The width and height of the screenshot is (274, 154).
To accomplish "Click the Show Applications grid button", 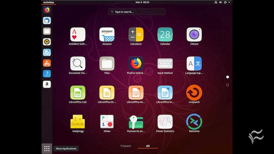I will [47, 149].
